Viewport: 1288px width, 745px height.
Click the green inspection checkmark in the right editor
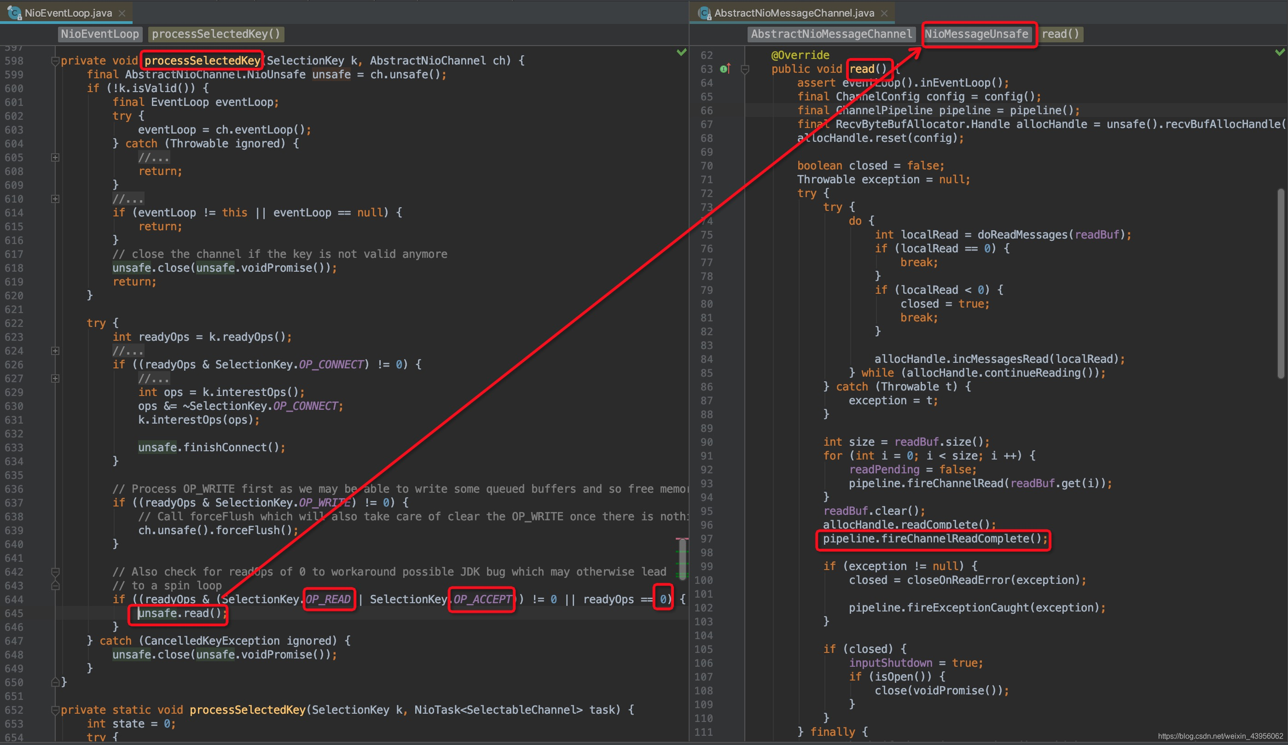pyautogui.click(x=1280, y=52)
